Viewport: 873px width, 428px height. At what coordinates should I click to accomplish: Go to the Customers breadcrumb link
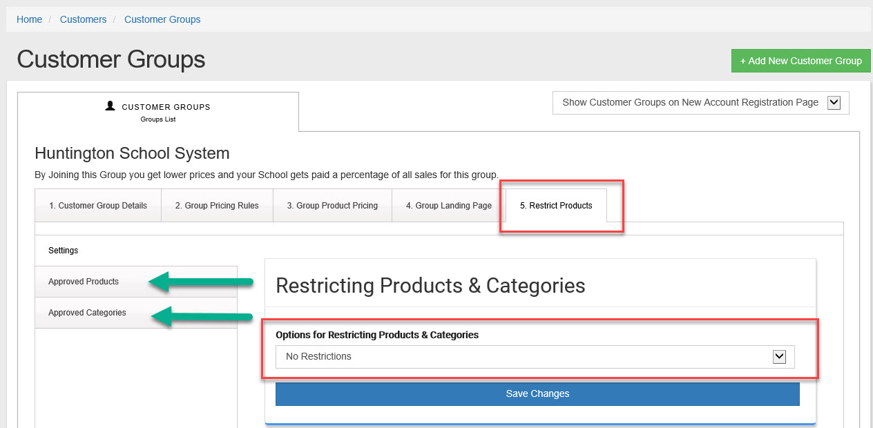83,19
